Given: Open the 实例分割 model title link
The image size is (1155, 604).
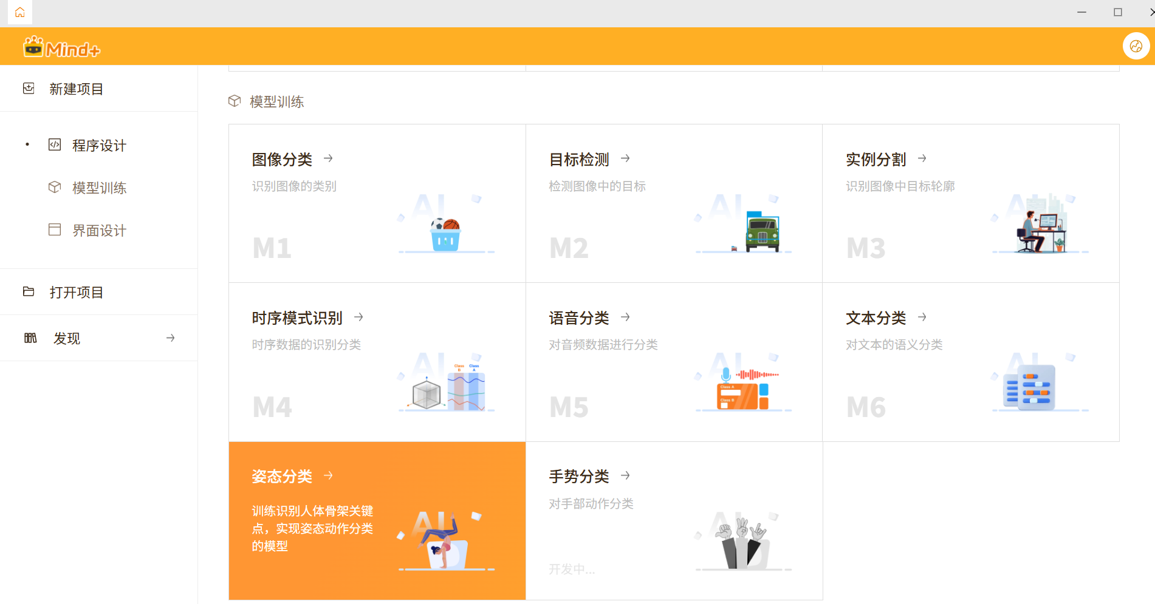Looking at the screenshot, I should point(876,160).
